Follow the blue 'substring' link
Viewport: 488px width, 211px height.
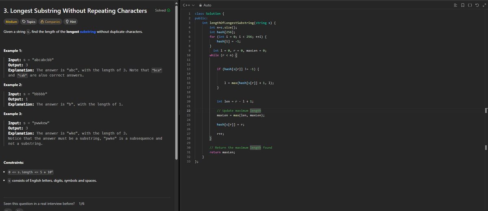point(87,32)
